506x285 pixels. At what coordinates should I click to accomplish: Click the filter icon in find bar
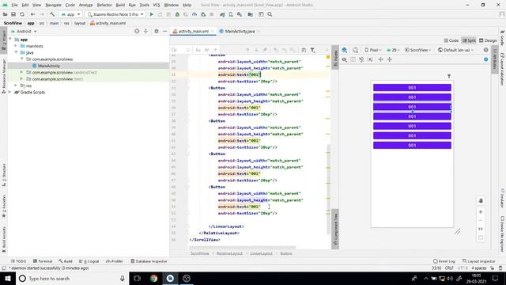click(312, 50)
